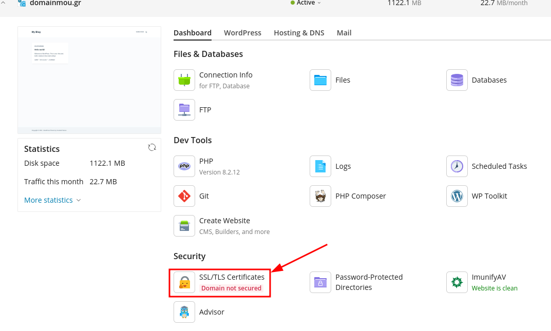The height and width of the screenshot is (331, 551).
Task: Click the Traffic this month 22.7 MB value
Action: [x=103, y=182]
